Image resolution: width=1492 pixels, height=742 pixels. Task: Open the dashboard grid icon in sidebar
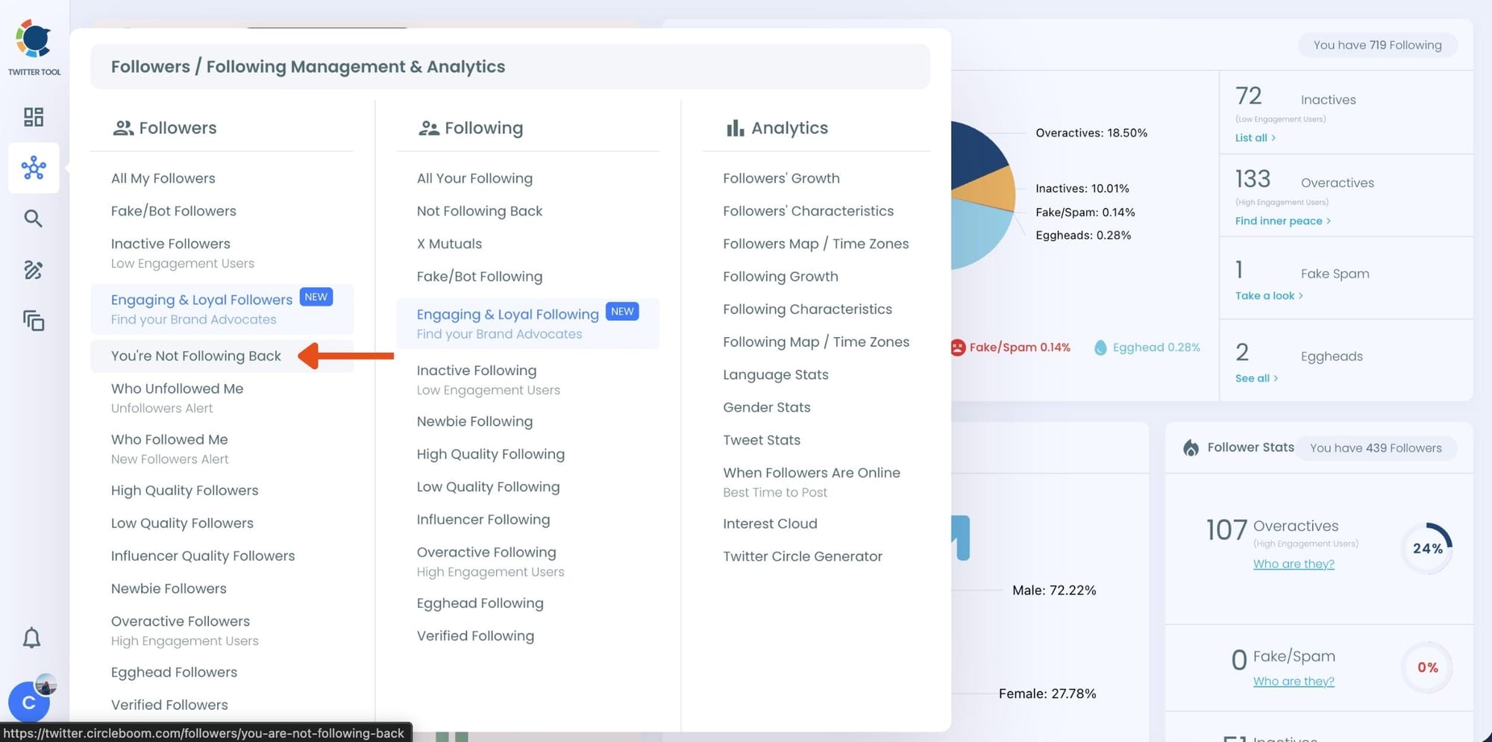34,117
